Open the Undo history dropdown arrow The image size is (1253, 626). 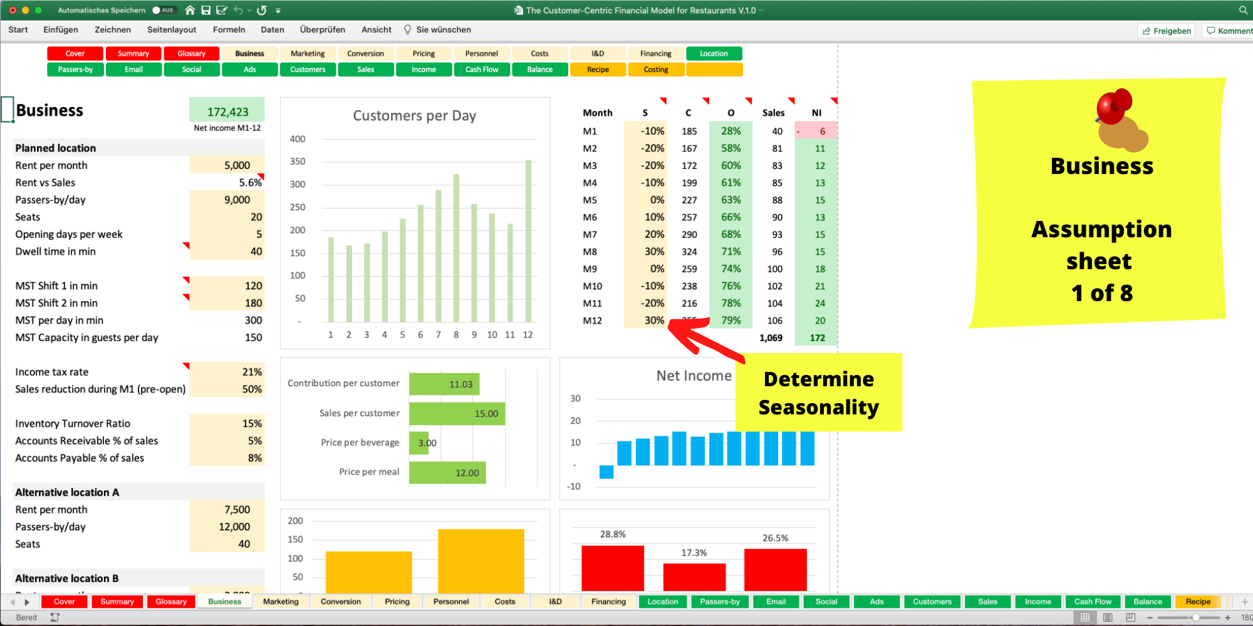(249, 11)
